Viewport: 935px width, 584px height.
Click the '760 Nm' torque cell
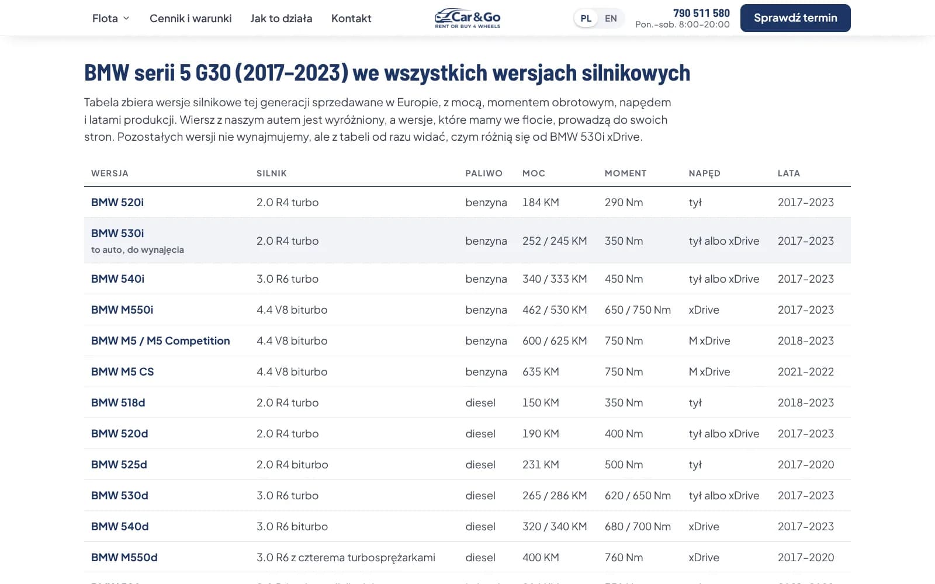click(624, 558)
